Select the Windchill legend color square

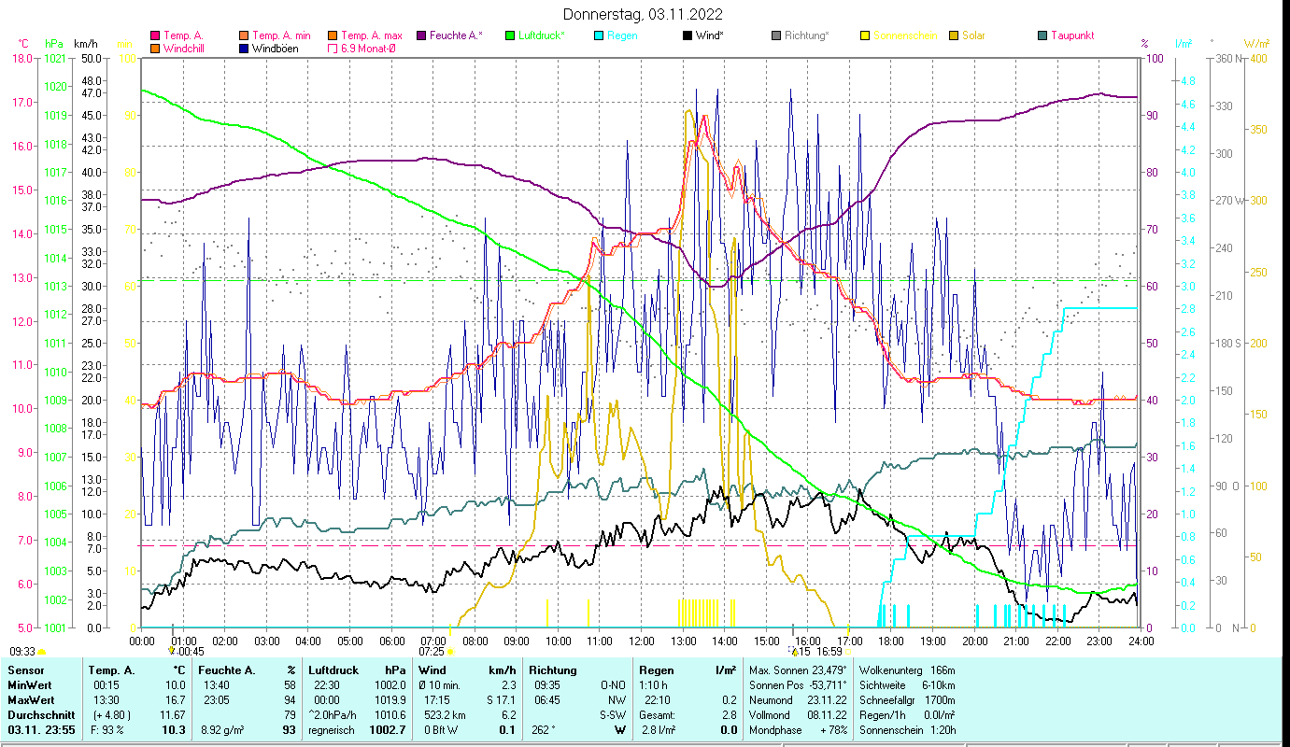click(155, 49)
